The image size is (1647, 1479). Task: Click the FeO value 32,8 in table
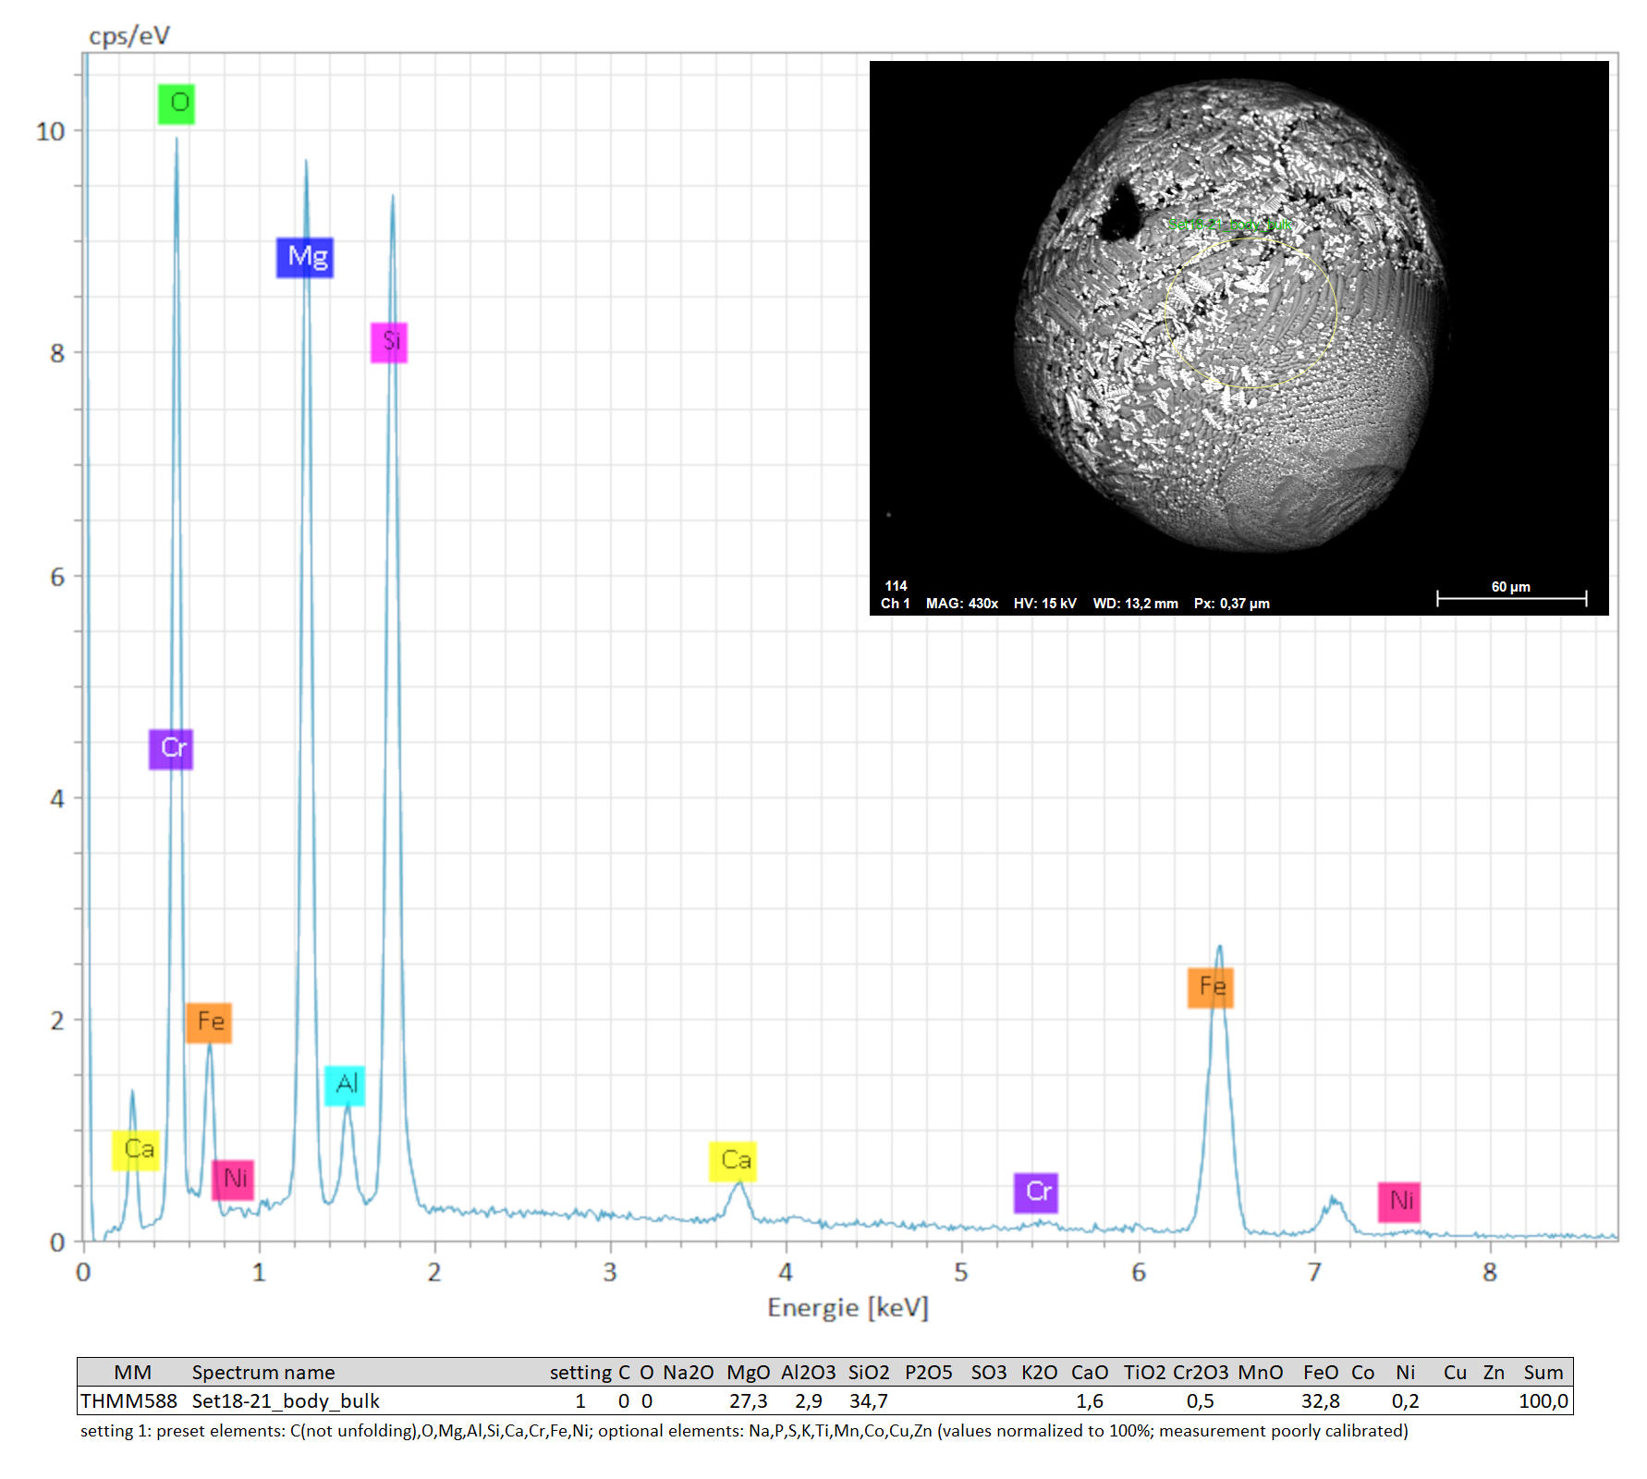click(1320, 1400)
